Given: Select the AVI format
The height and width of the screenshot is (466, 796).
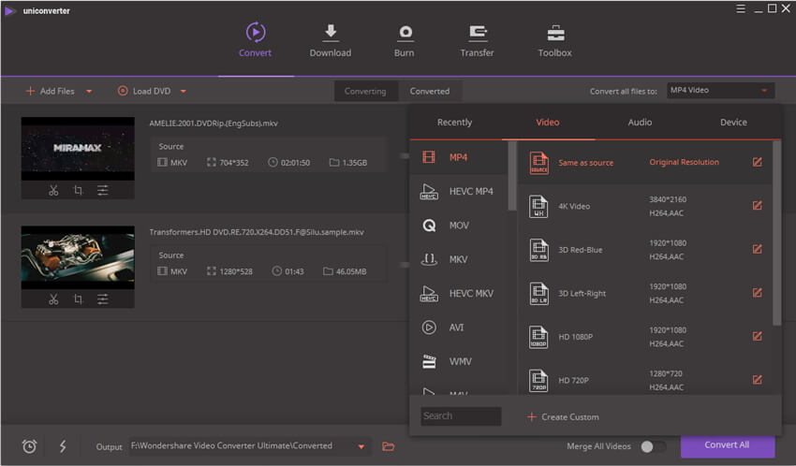Looking at the screenshot, I should point(459,328).
